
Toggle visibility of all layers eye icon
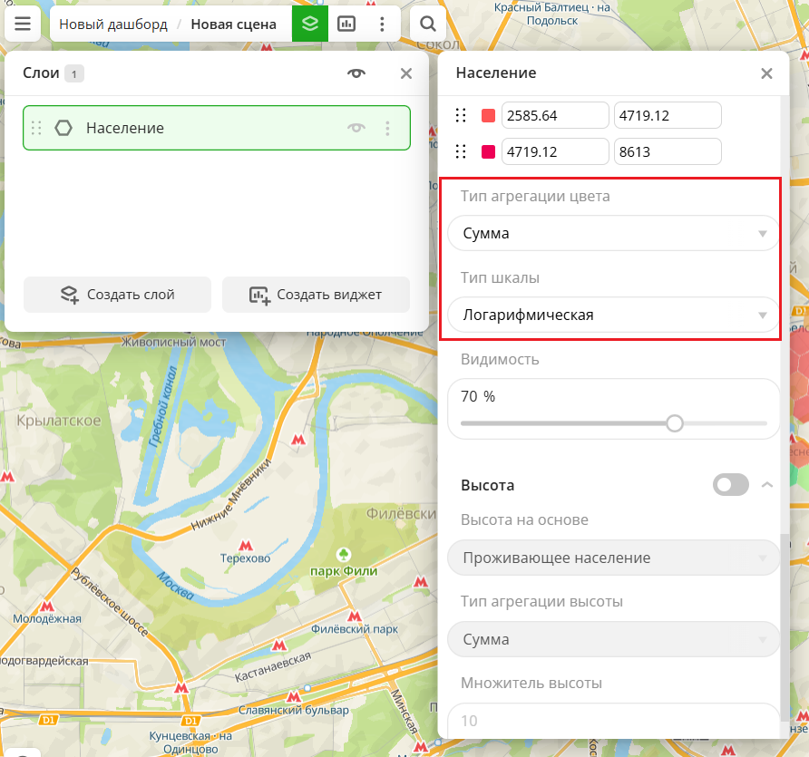coord(356,74)
